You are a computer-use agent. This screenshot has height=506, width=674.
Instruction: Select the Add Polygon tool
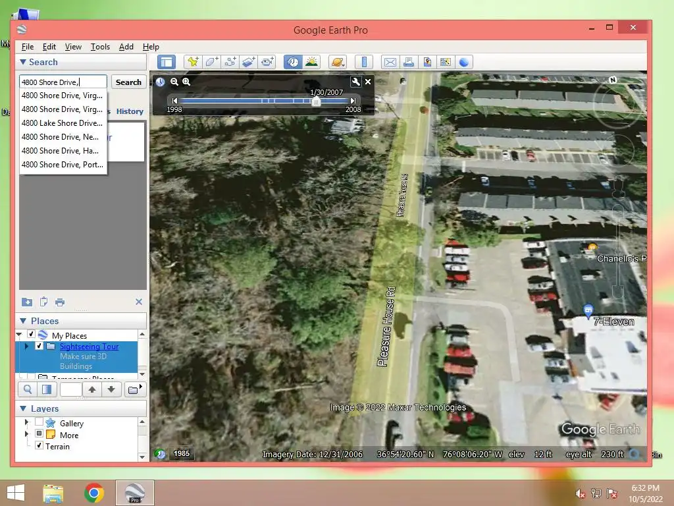(211, 62)
